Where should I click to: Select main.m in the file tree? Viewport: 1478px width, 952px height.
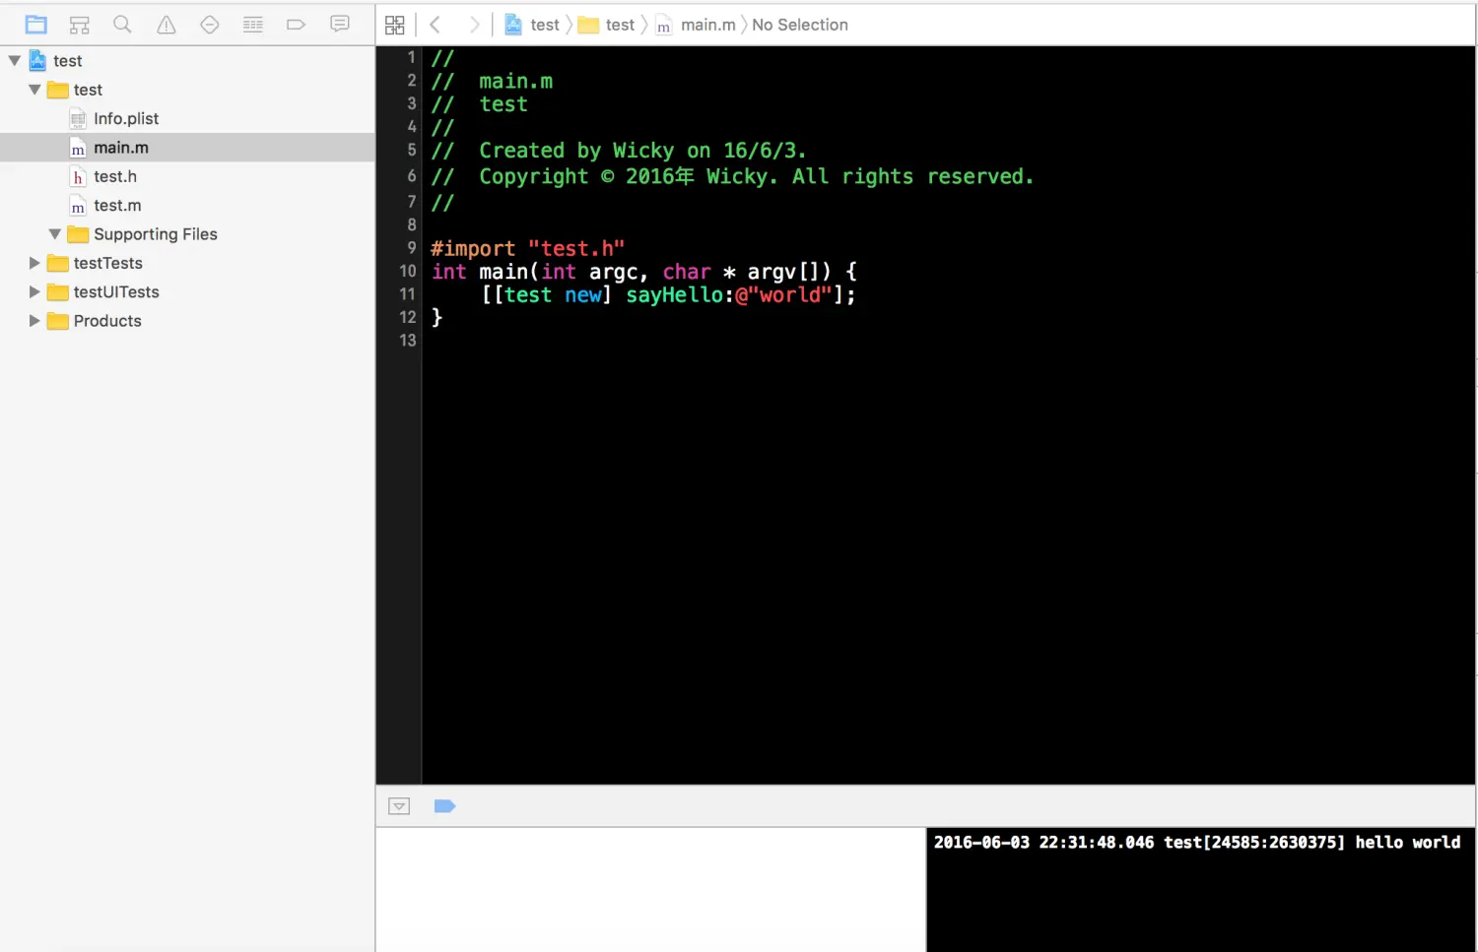187,148
